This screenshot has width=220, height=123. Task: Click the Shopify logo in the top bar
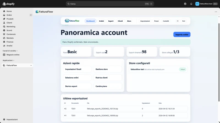coord(9,4)
